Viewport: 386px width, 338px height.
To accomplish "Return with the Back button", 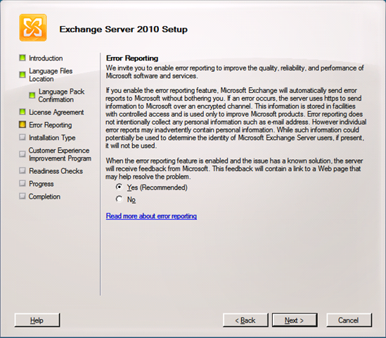I will coord(245,320).
